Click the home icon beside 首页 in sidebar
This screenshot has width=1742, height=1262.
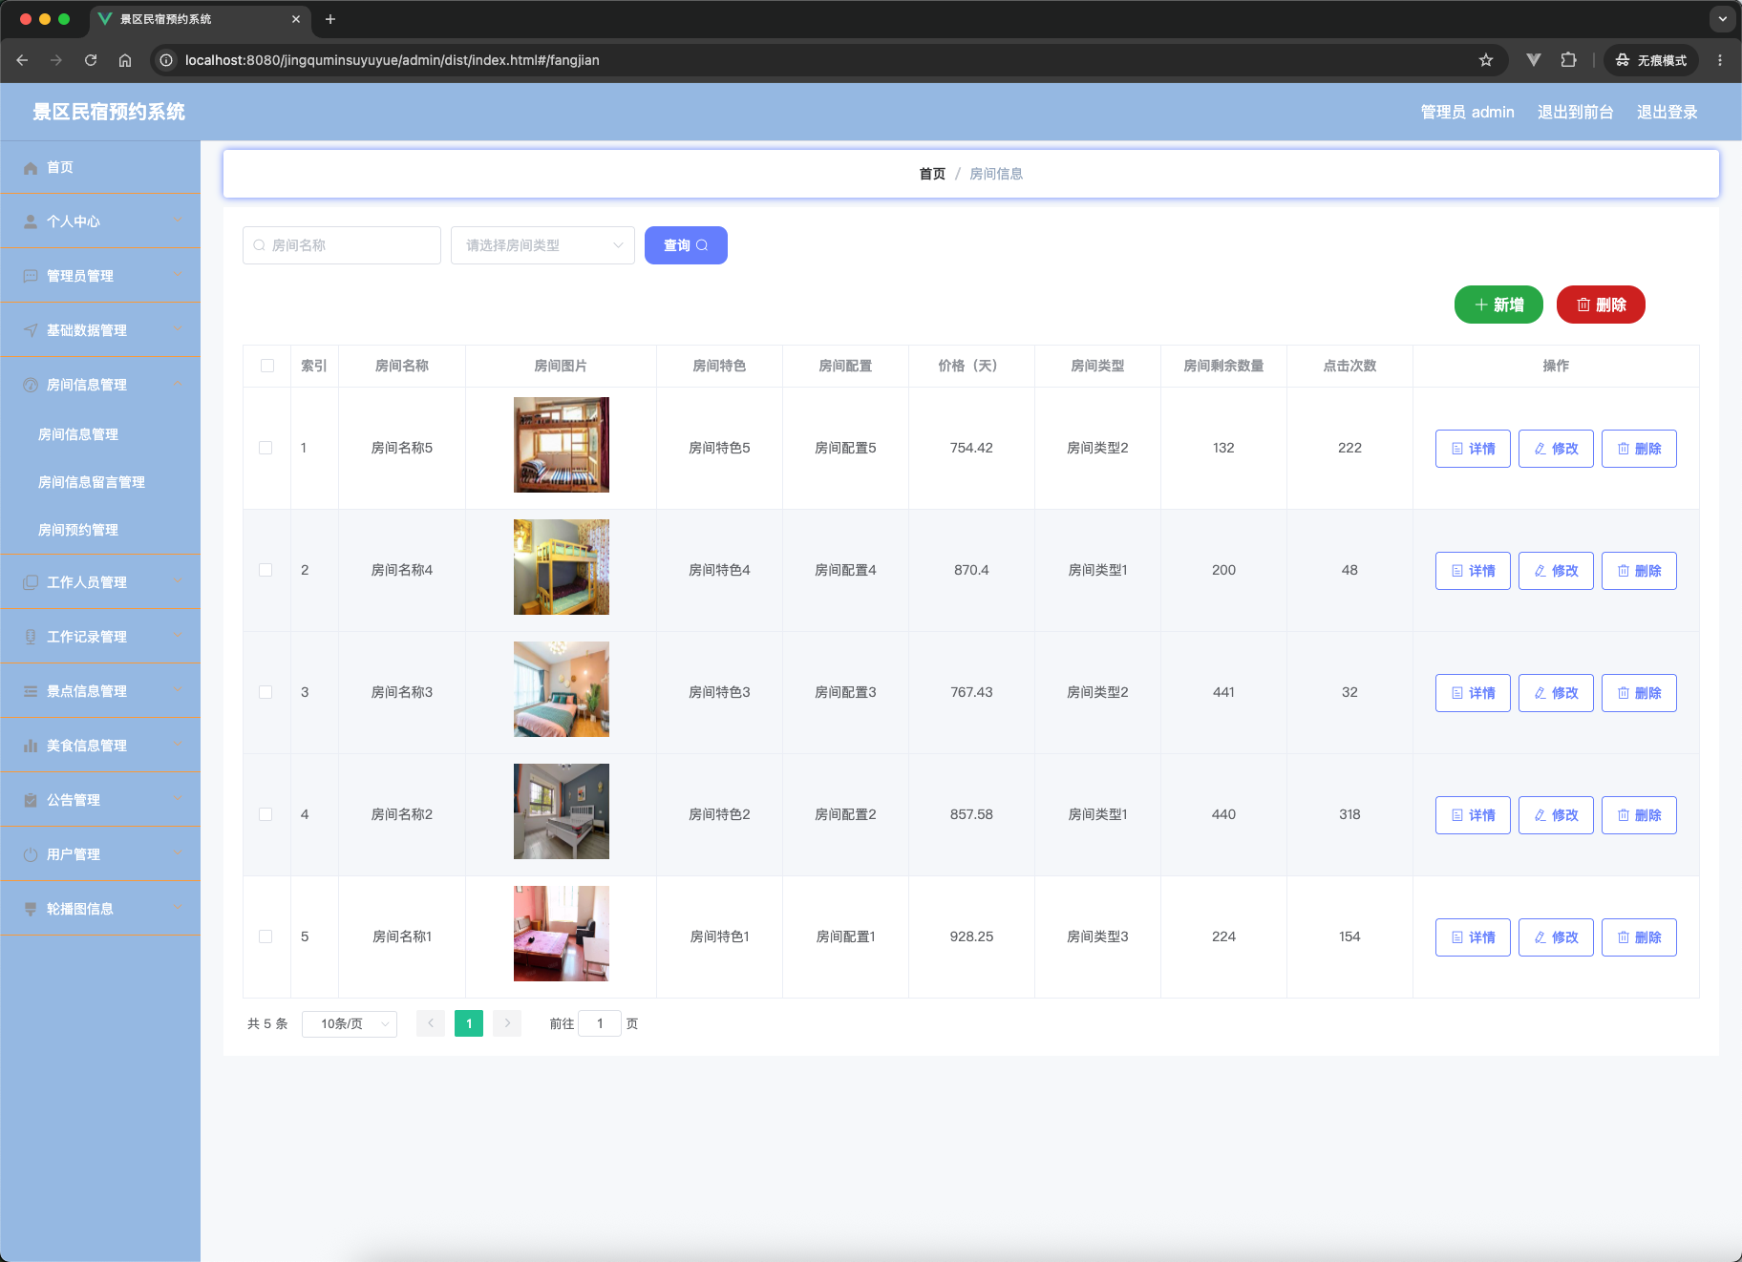31,168
